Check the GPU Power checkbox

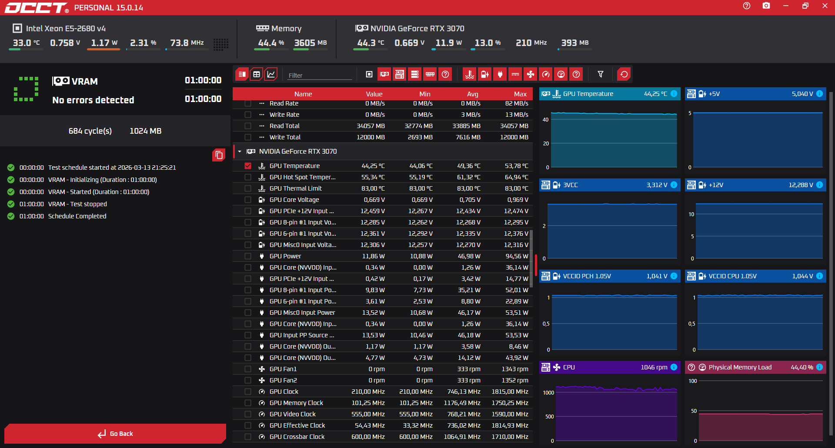[x=248, y=256]
